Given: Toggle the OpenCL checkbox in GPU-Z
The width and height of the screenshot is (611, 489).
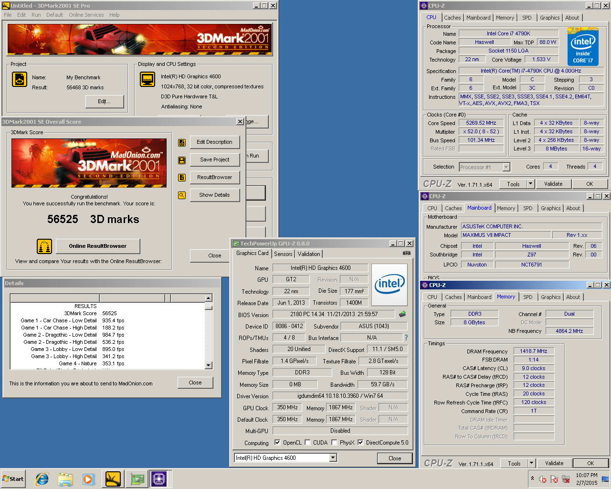Looking at the screenshot, I should point(278,443).
